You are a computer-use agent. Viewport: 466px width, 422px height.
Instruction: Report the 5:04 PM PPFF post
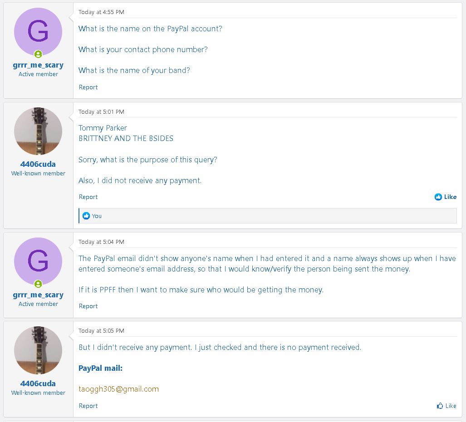click(88, 306)
